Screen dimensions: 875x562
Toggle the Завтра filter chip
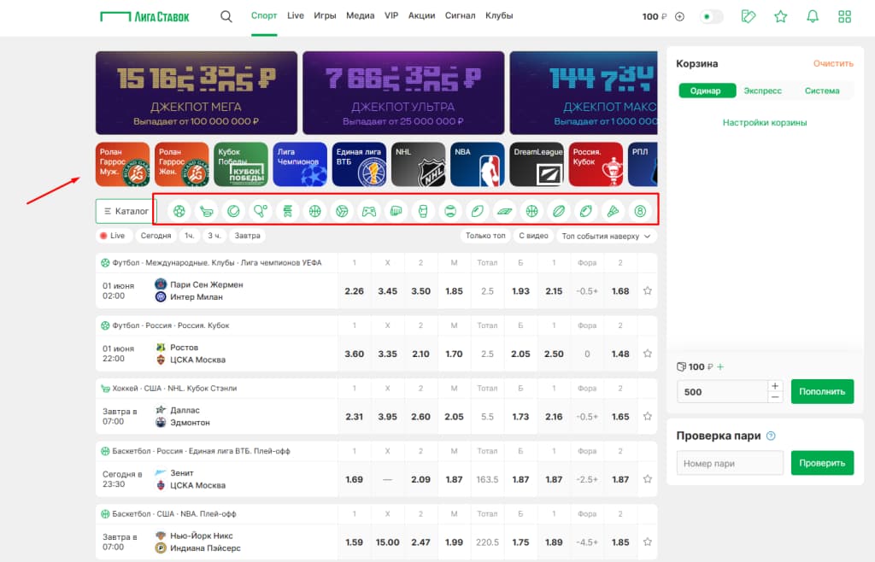click(x=247, y=236)
